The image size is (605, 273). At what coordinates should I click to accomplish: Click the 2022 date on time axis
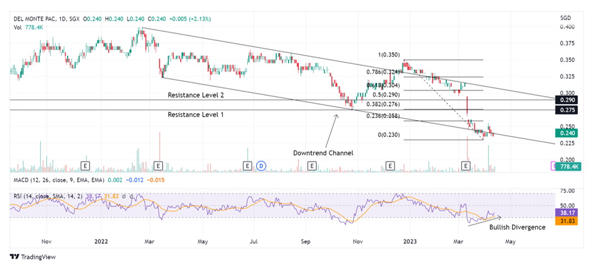(102, 242)
